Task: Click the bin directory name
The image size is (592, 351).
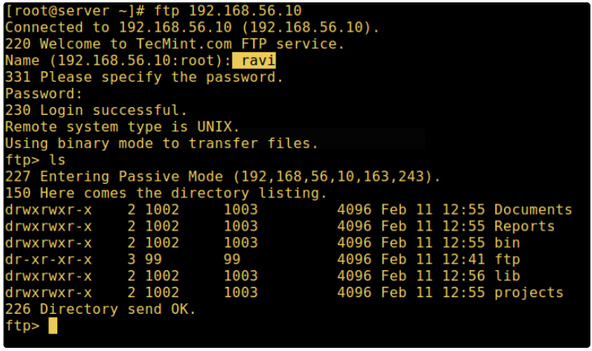Action: click(x=506, y=243)
